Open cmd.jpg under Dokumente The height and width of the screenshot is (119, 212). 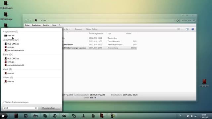point(9,47)
